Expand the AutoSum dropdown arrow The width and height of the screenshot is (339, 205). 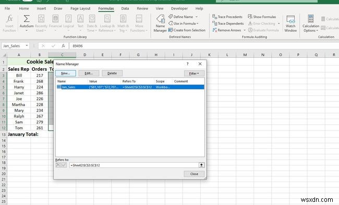pyautogui.click(x=27, y=30)
